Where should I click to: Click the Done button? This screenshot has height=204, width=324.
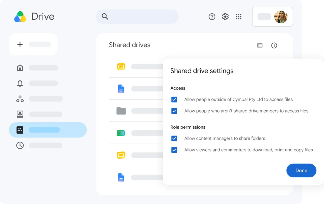(301, 170)
